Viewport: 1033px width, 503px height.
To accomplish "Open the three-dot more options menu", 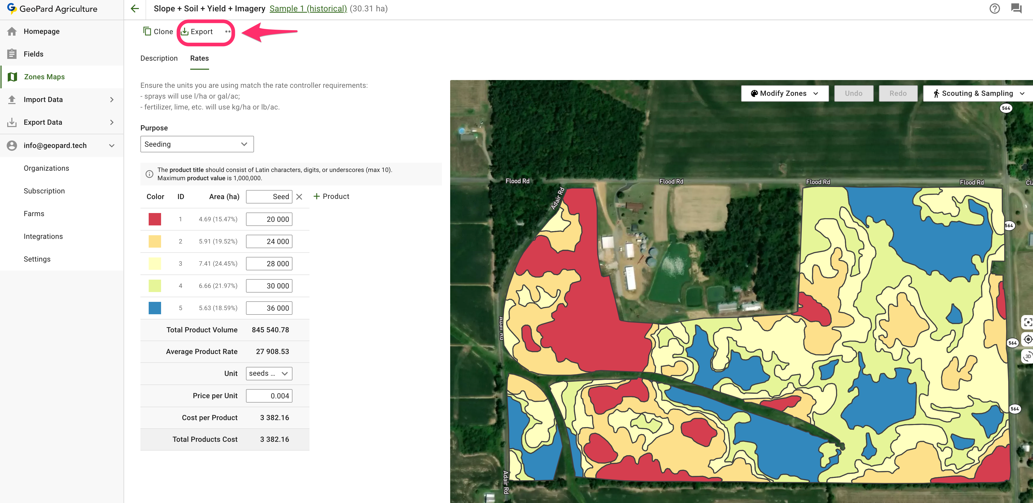I will click(x=227, y=31).
